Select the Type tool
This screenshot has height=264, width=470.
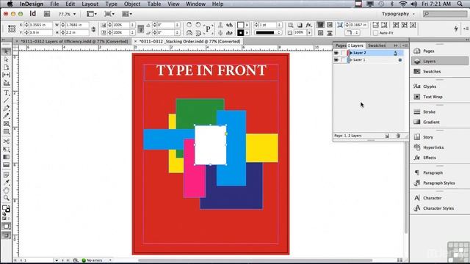[6, 93]
